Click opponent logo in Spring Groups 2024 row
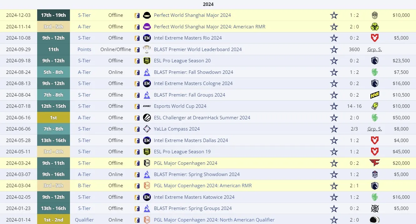 click(375, 208)
